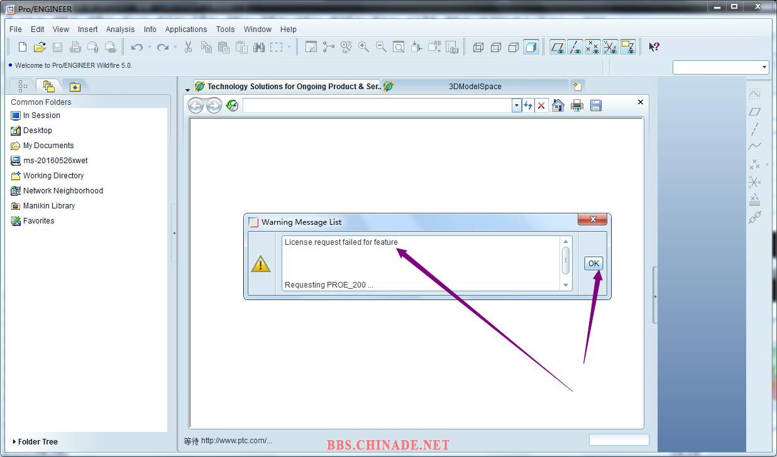This screenshot has height=457, width=777.
Task: Click the dashed selection box tool
Action: tap(276, 47)
